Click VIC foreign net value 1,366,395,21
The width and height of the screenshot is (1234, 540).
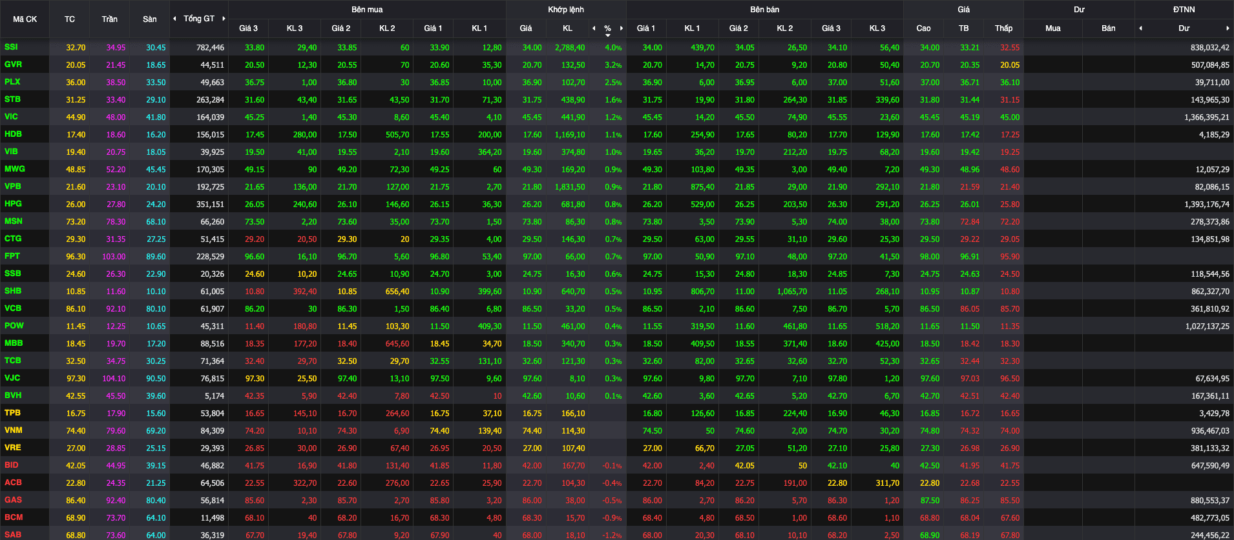[1207, 117]
